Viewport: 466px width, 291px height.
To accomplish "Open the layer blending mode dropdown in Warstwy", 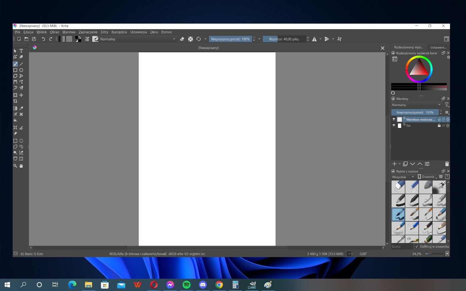I will coord(416,105).
